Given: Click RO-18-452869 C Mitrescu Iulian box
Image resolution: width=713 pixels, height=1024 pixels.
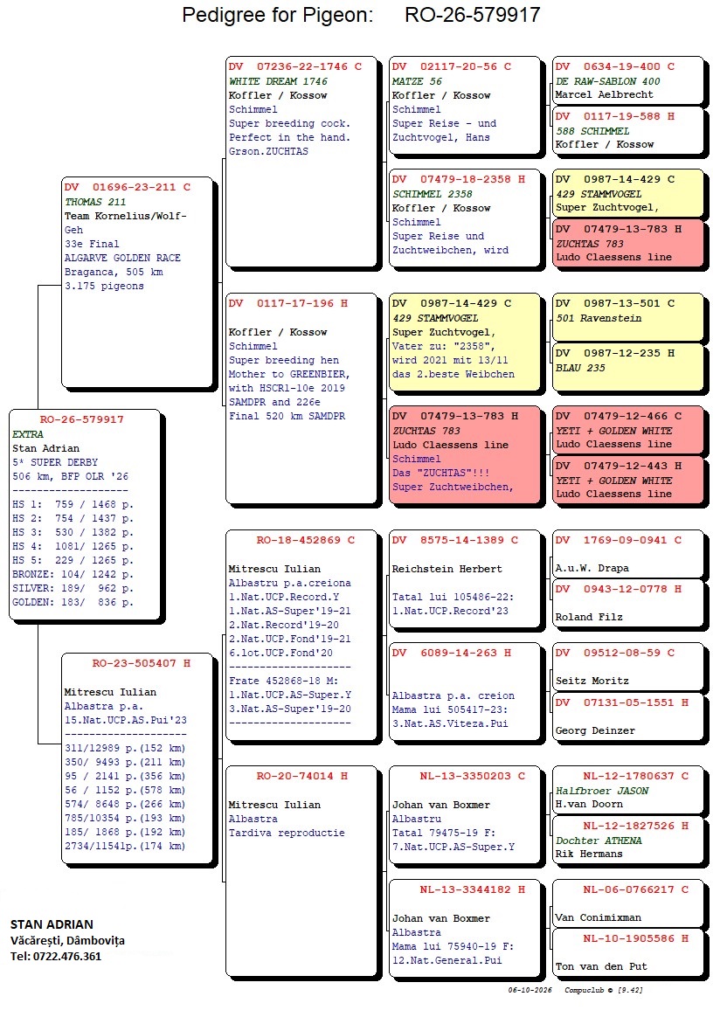Looking at the screenshot, I should tap(301, 635).
